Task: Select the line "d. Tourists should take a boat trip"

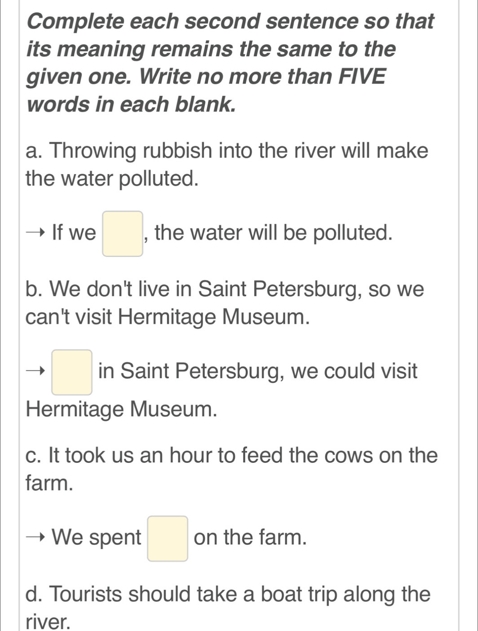Action: [228, 594]
